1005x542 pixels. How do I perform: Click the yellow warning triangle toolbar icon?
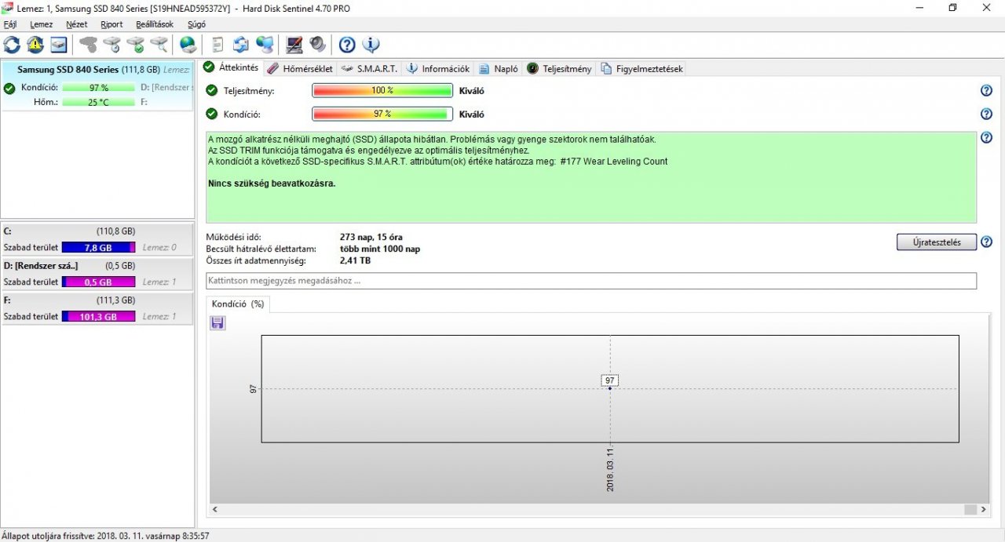35,44
